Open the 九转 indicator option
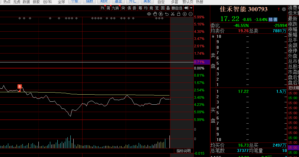Viewport: 299px width, 157px height. (115, 8)
